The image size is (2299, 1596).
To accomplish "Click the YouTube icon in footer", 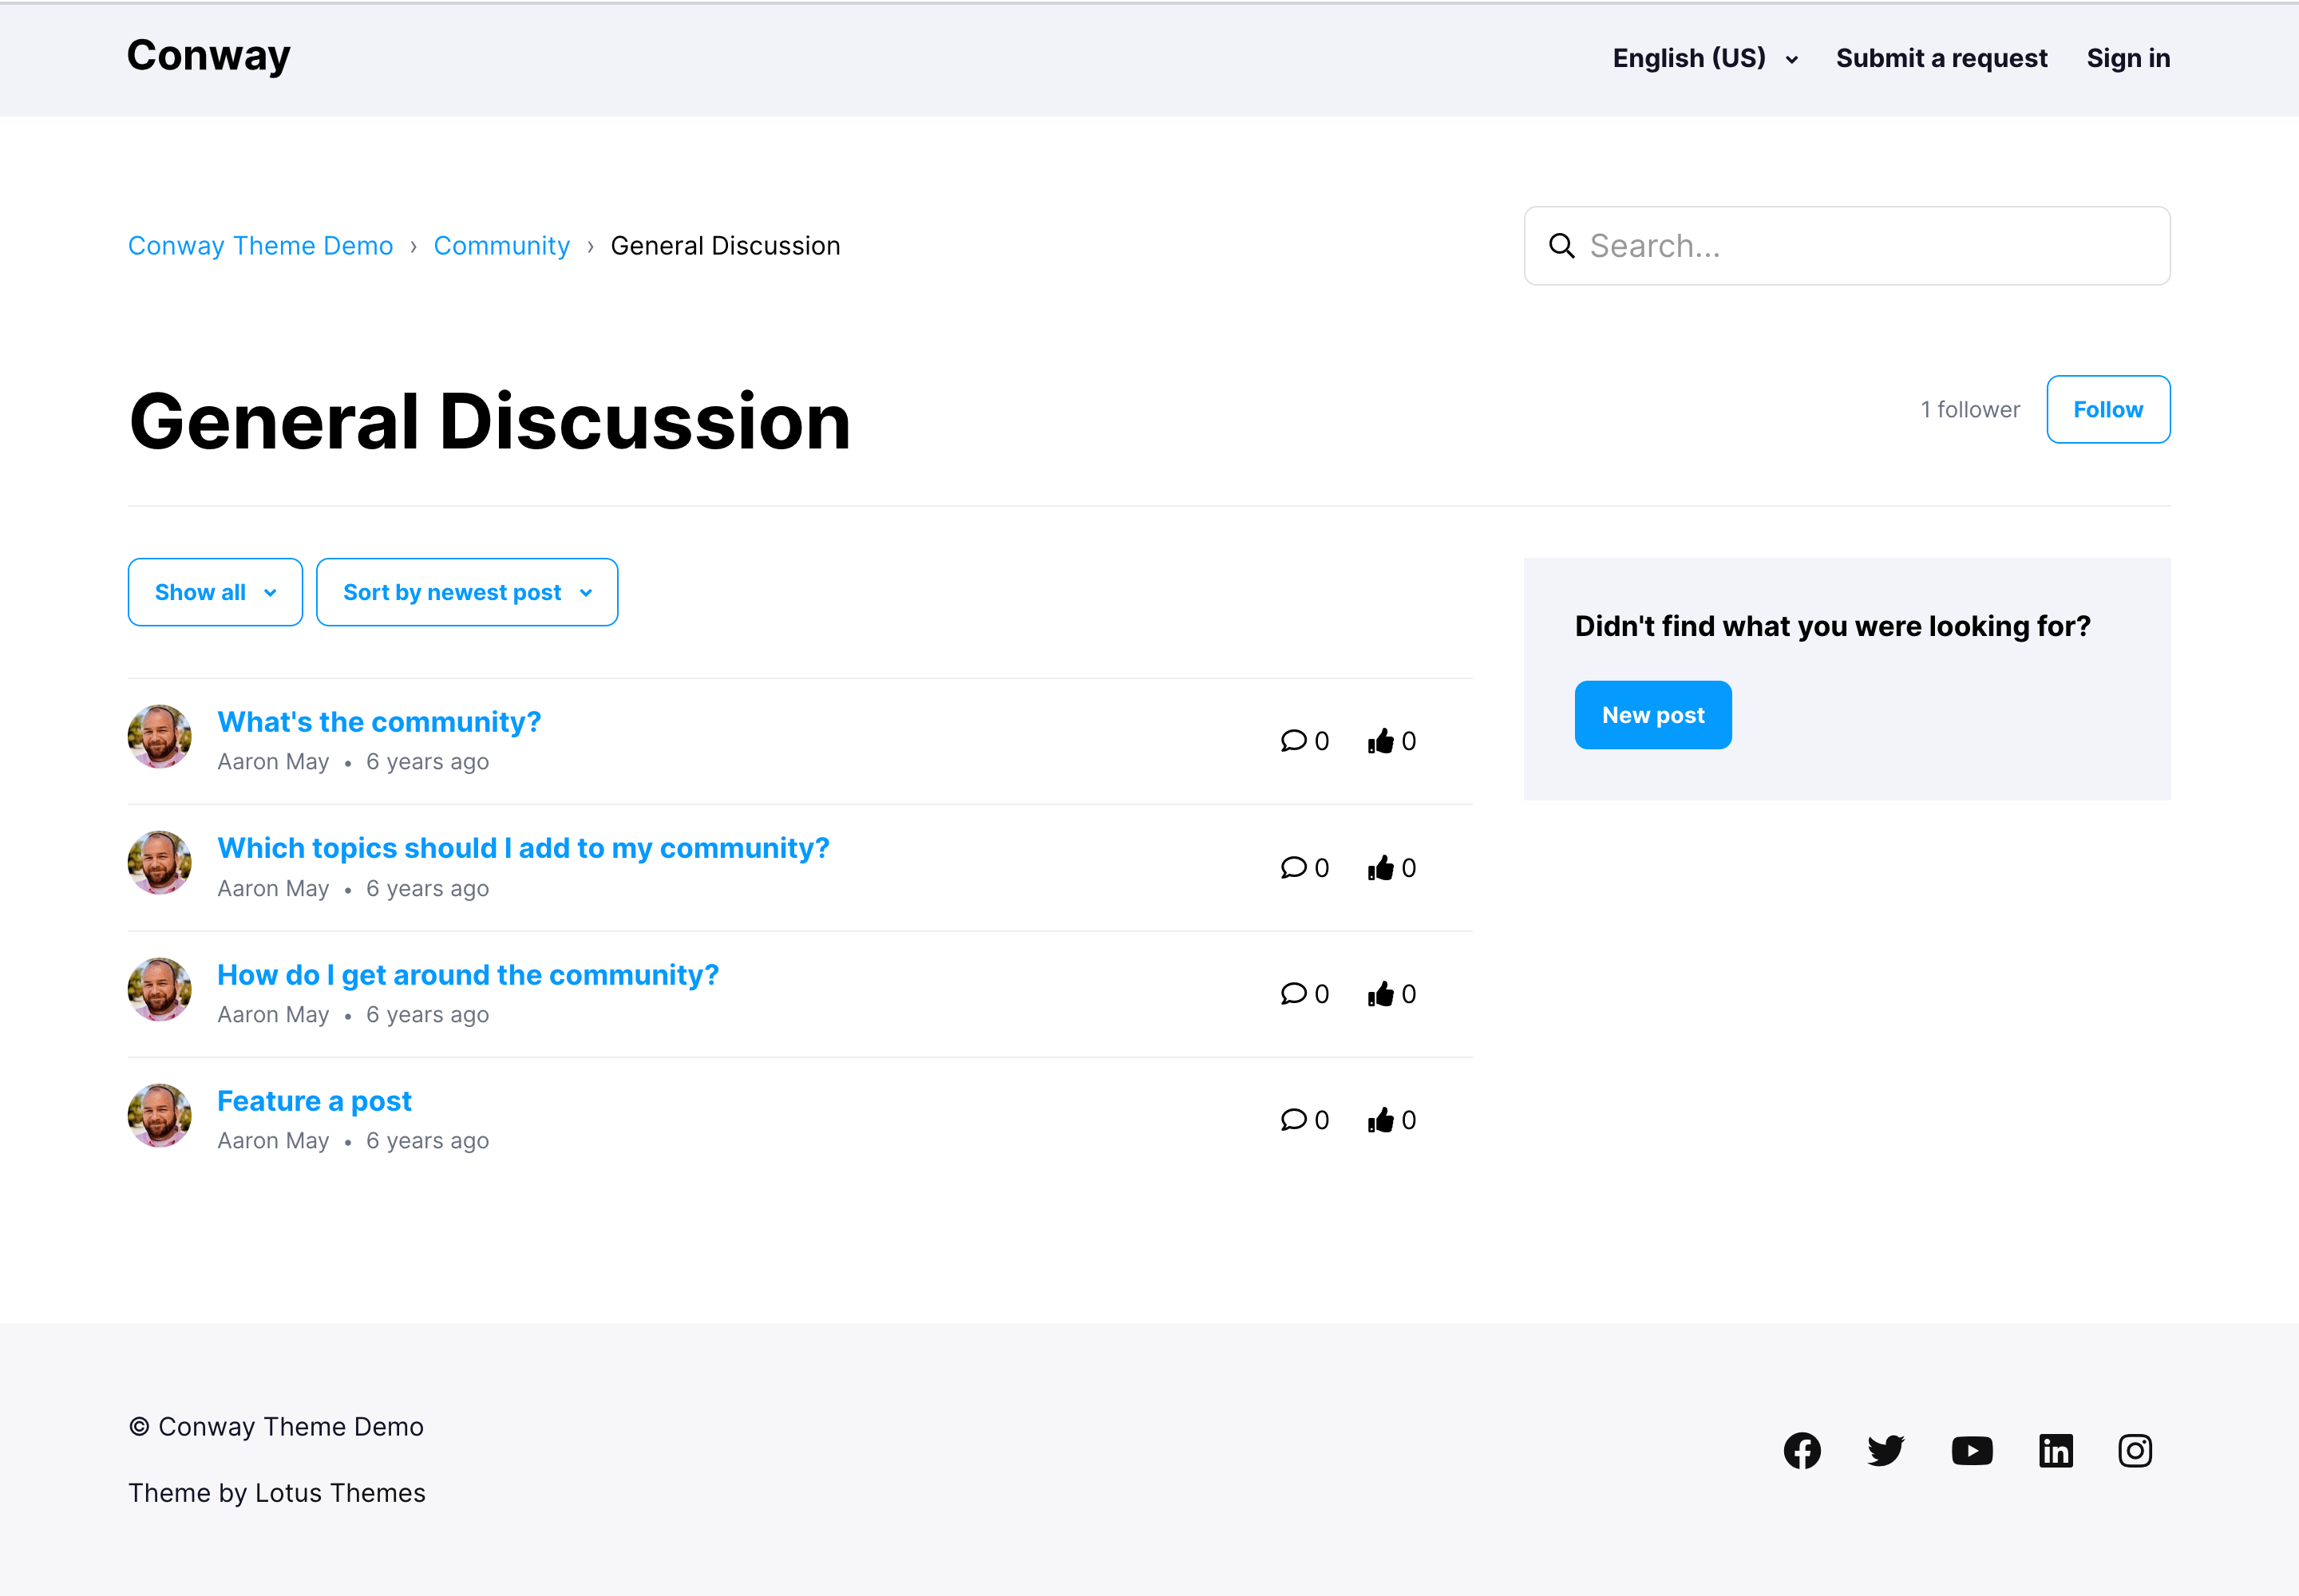I will click(x=1971, y=1450).
